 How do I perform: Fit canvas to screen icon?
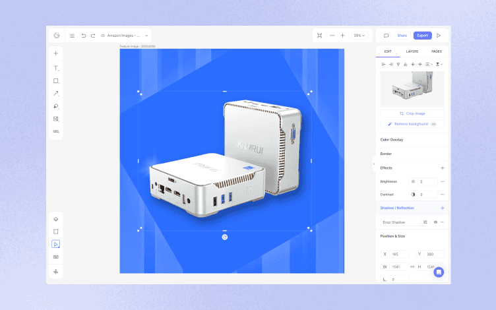(319, 36)
